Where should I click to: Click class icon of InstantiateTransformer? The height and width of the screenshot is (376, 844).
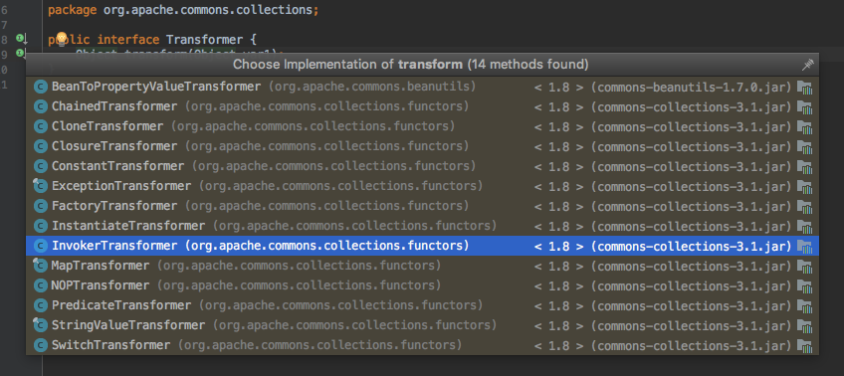tap(41, 226)
